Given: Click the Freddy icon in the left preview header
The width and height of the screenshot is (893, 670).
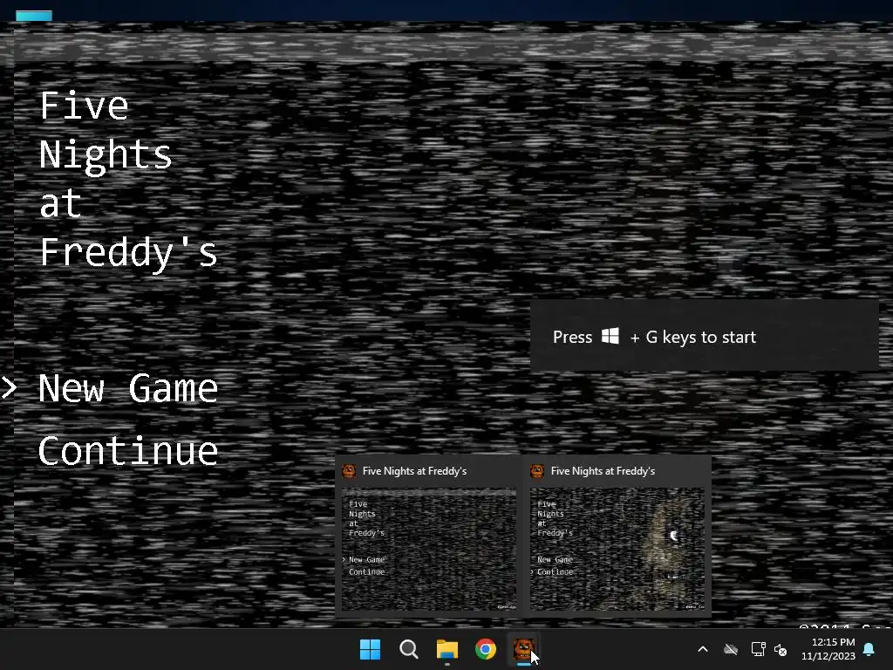Looking at the screenshot, I should pos(349,471).
